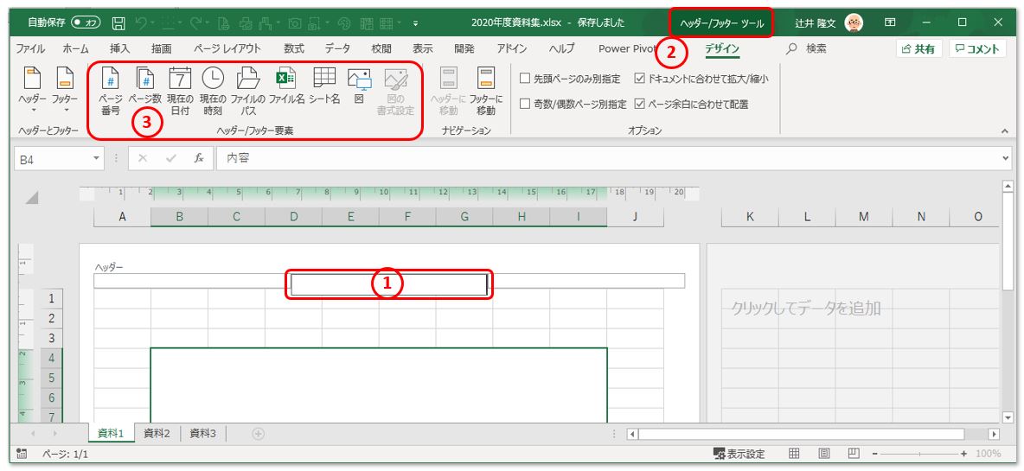Uncheck ページ余白に合わせて配置 checkbox
This screenshot has height=471, width=1024.
639,104
